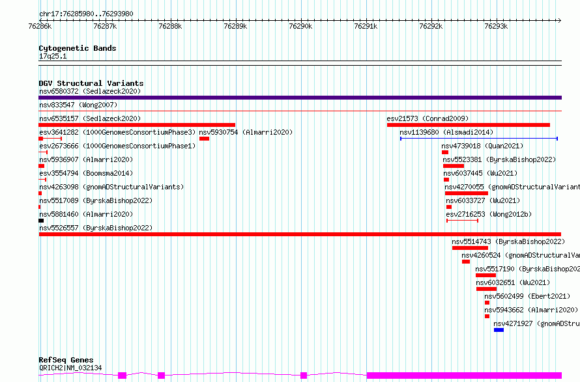Screen dimensions: 580x382
Task: Click nsv6535157 (Sedlazeck2020) label
Action: (x=90, y=118)
